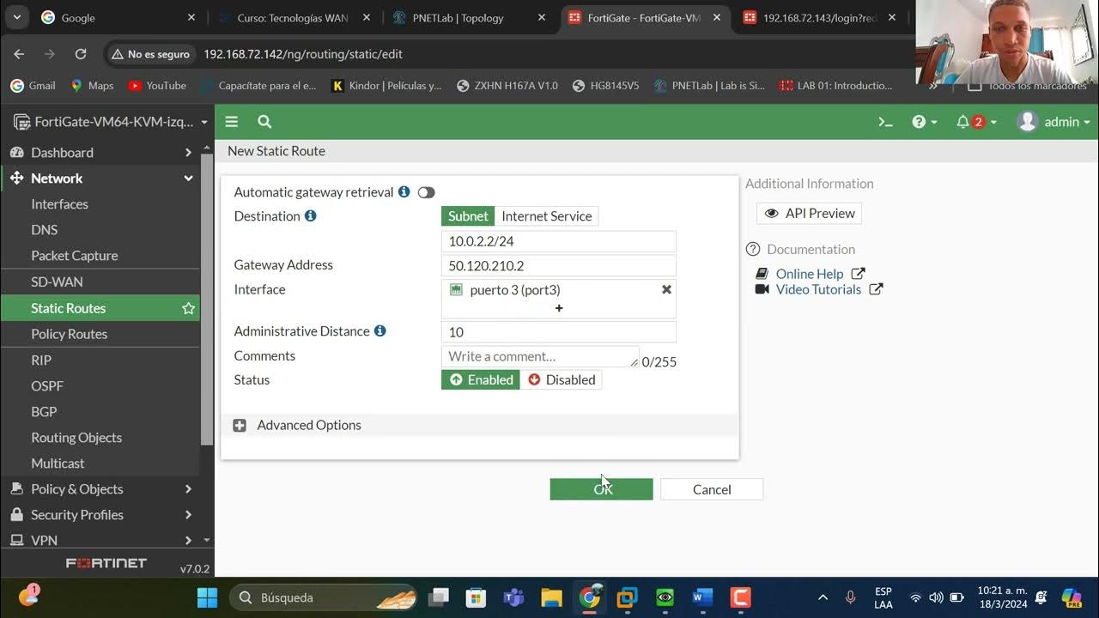Select Subnet destination type

point(468,216)
